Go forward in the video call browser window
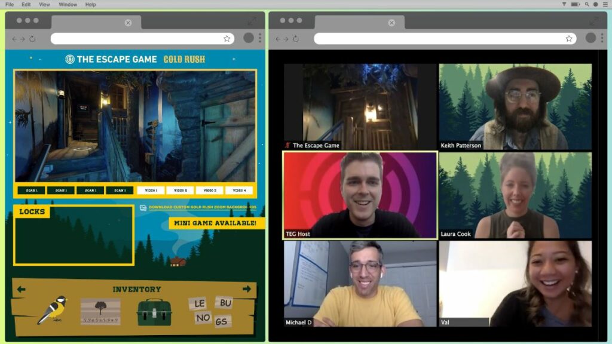 point(286,39)
